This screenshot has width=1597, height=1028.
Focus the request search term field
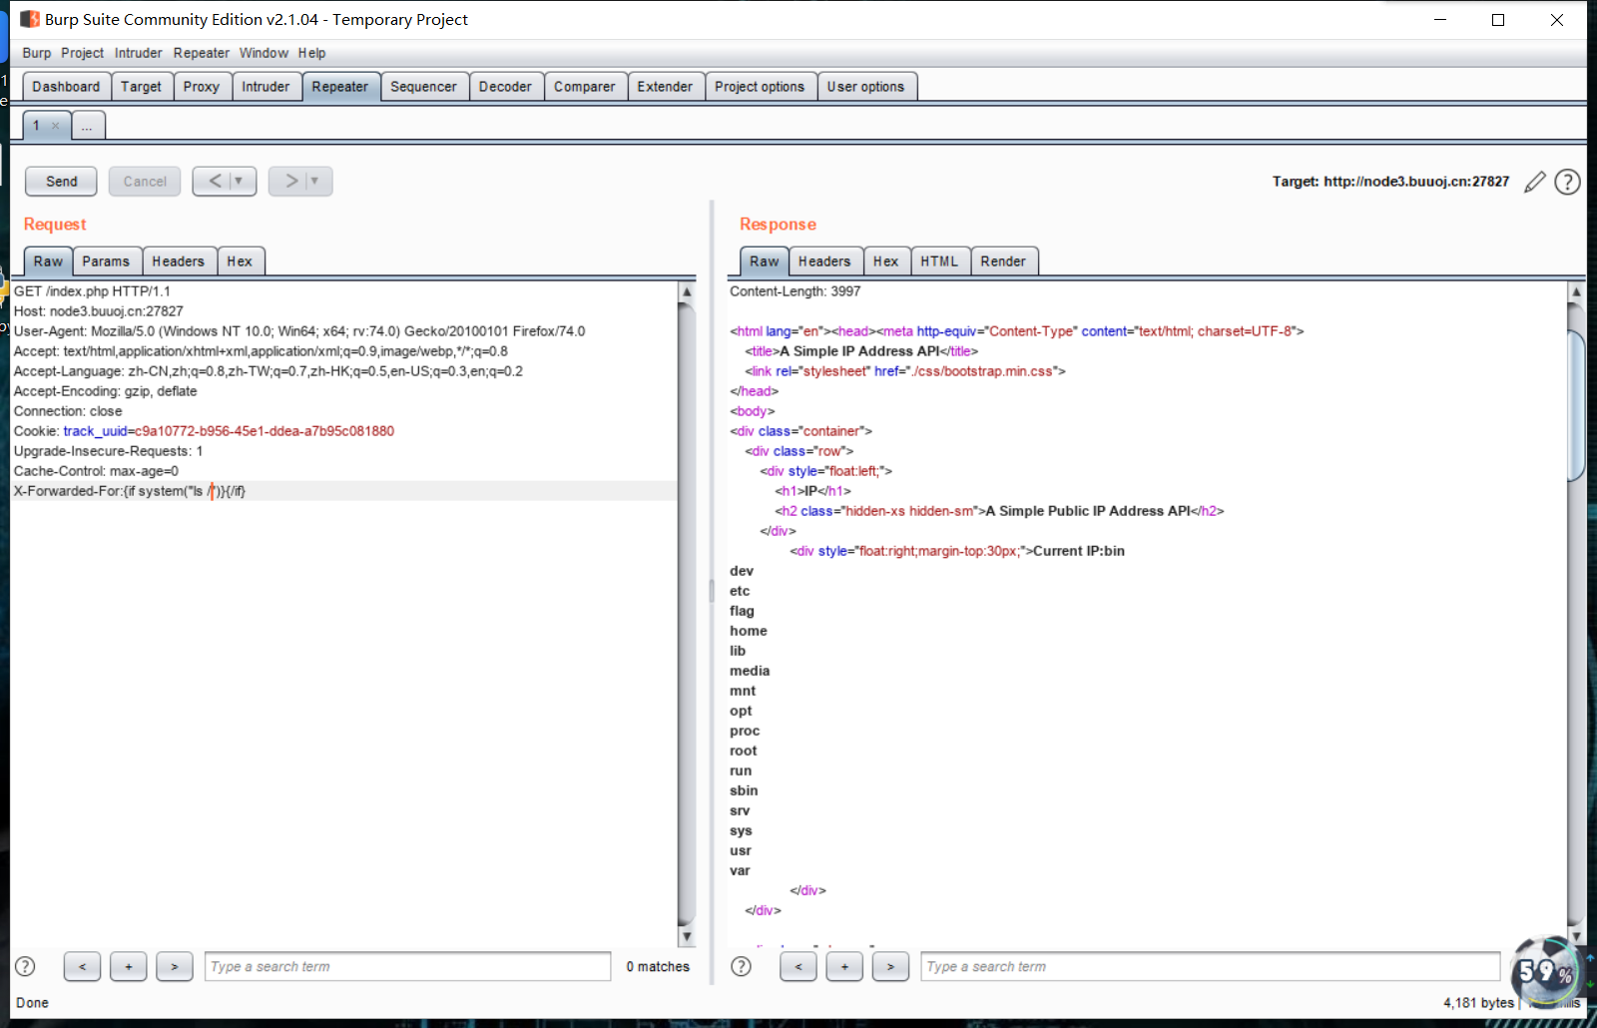point(408,966)
